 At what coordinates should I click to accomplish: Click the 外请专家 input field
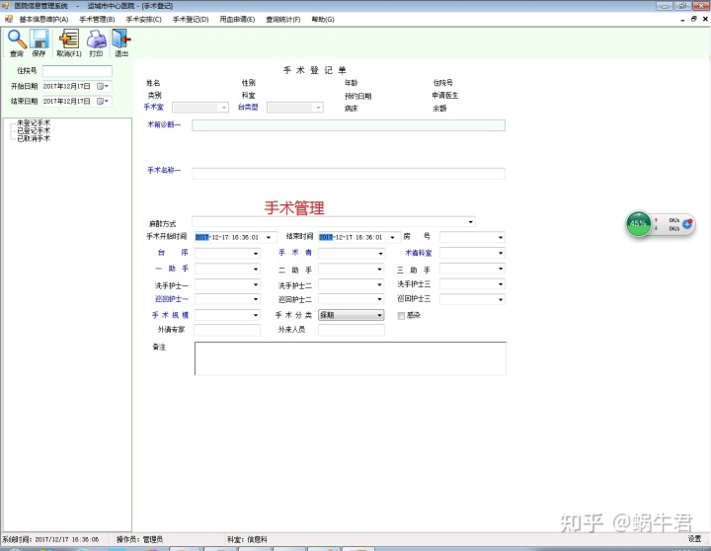tap(227, 330)
